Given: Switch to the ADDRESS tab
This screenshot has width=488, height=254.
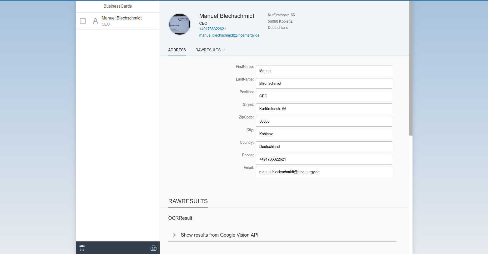Looking at the screenshot, I should 177,50.
